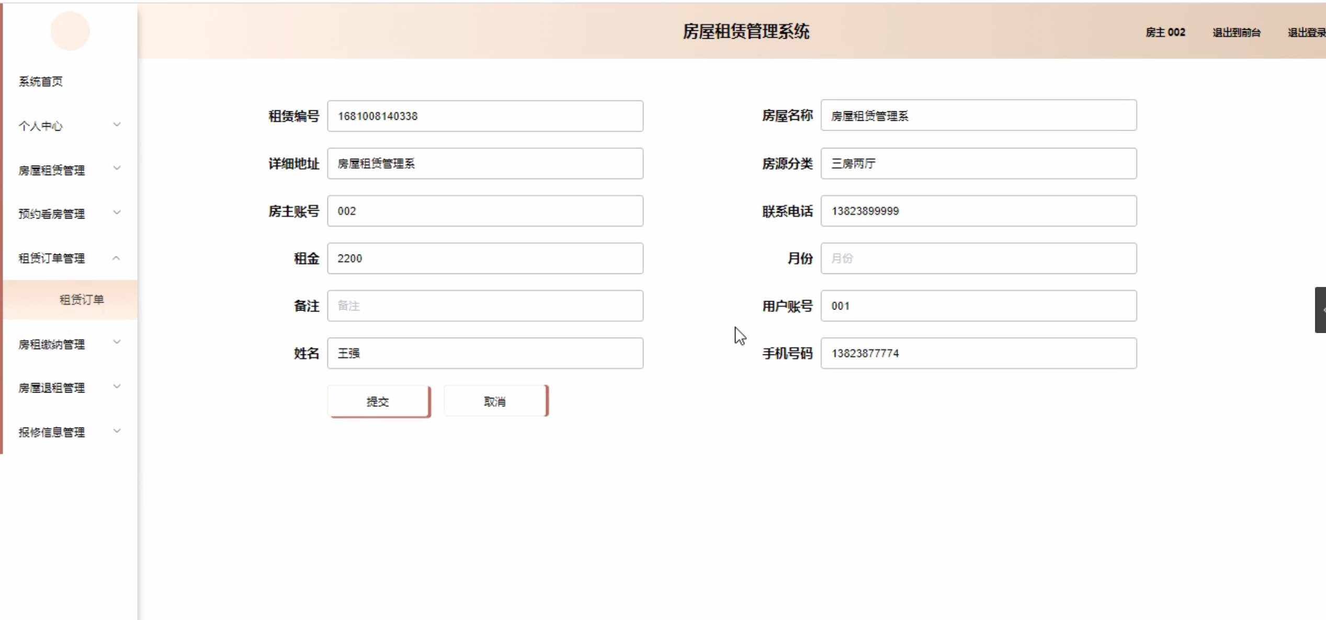
Task: Click the 姓名 field containing 王强
Action: click(x=485, y=353)
